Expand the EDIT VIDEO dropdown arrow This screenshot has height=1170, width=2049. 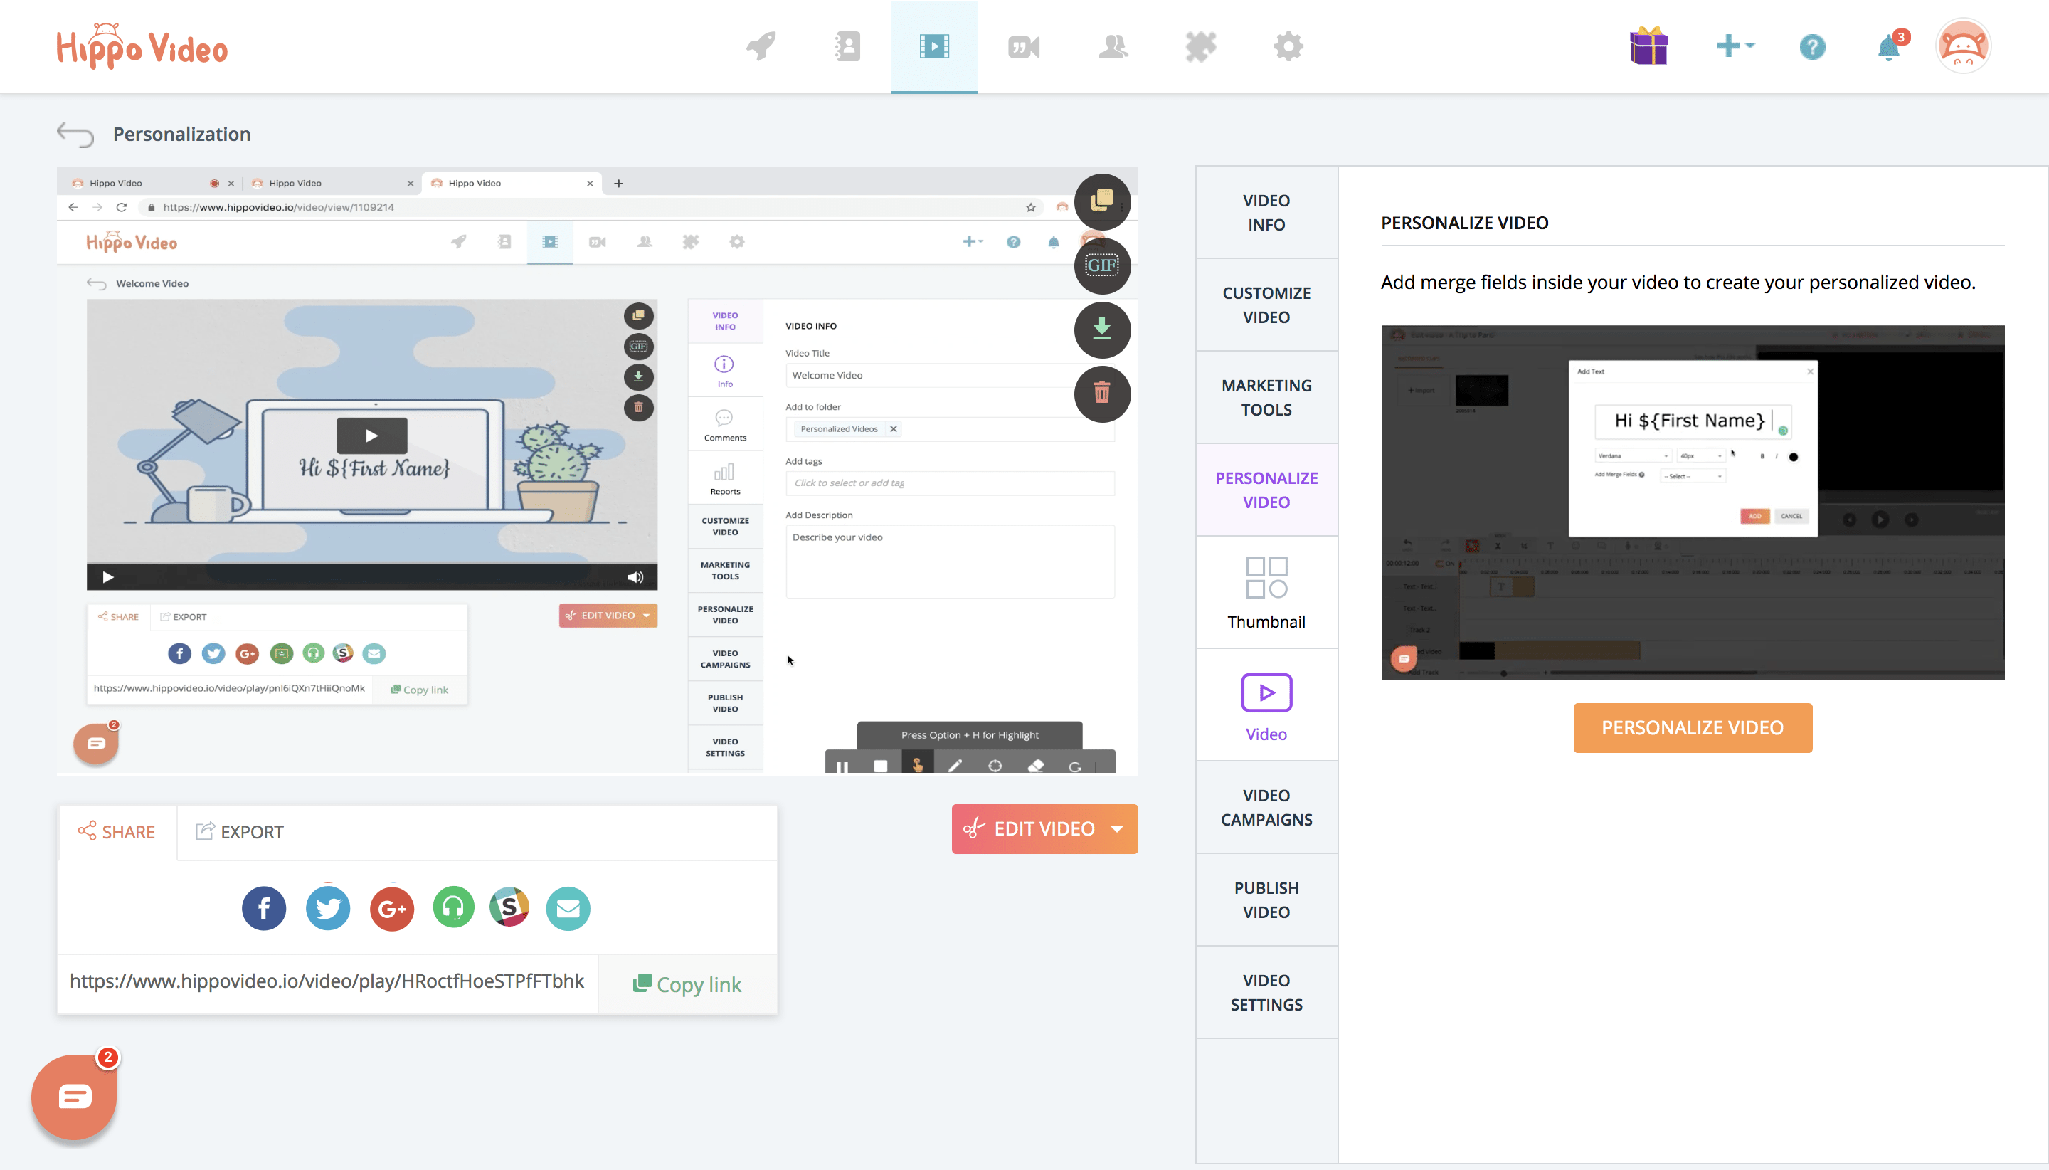[x=1118, y=829]
